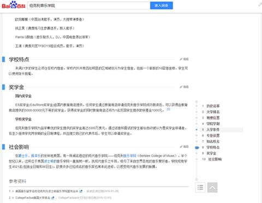
Task: Jump to catalog entry 6 专业设置
Action: tap(213, 135)
